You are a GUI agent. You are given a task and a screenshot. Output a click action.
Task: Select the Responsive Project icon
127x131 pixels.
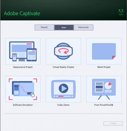(x=23, y=51)
